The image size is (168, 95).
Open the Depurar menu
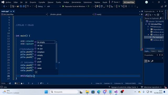(x=50, y=2)
